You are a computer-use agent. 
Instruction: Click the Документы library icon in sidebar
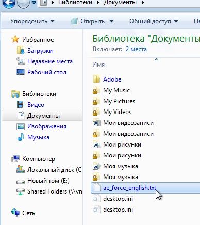[x=21, y=115]
